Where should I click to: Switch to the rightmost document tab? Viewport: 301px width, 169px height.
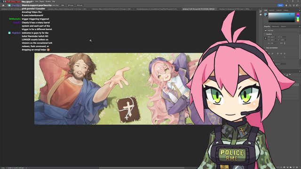pyautogui.click(x=235, y=9)
